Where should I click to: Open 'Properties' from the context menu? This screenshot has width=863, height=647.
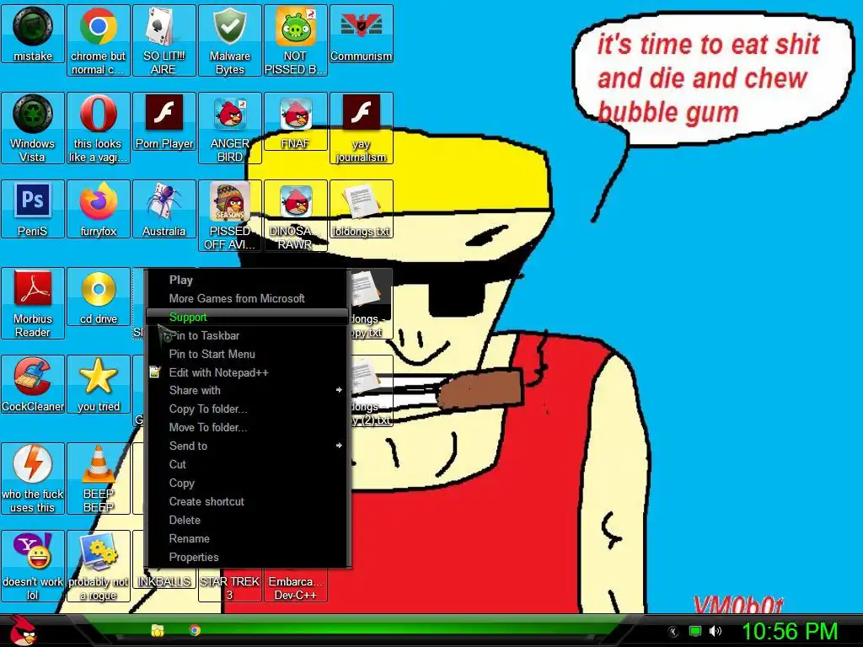[x=247, y=558]
